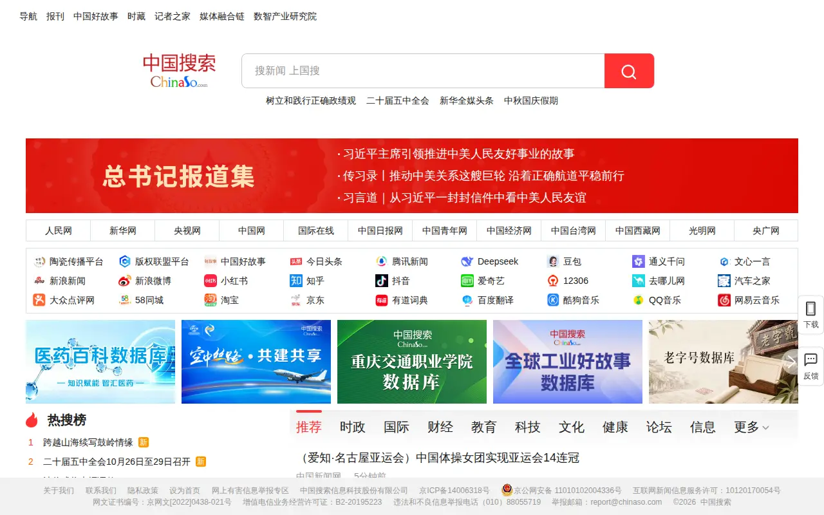The height and width of the screenshot is (515, 824).
Task: Open 大众点评网 icon
Action: (x=39, y=300)
